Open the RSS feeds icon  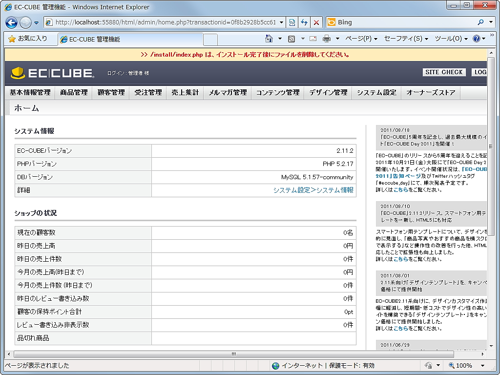[292, 38]
